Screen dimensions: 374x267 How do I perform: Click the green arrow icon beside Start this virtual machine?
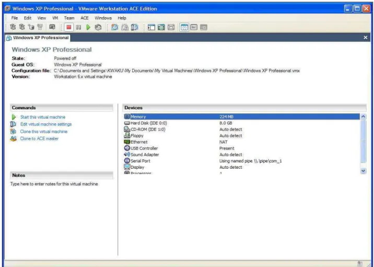[x=14, y=117]
